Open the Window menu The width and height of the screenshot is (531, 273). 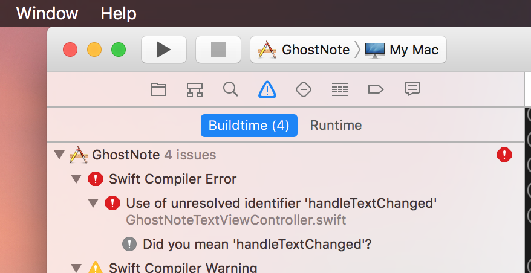47,13
